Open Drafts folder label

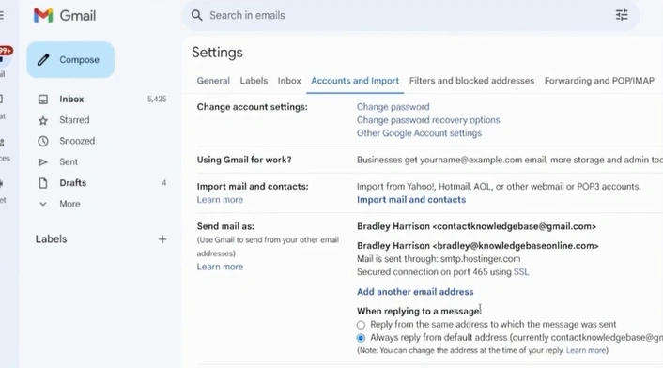tap(72, 183)
